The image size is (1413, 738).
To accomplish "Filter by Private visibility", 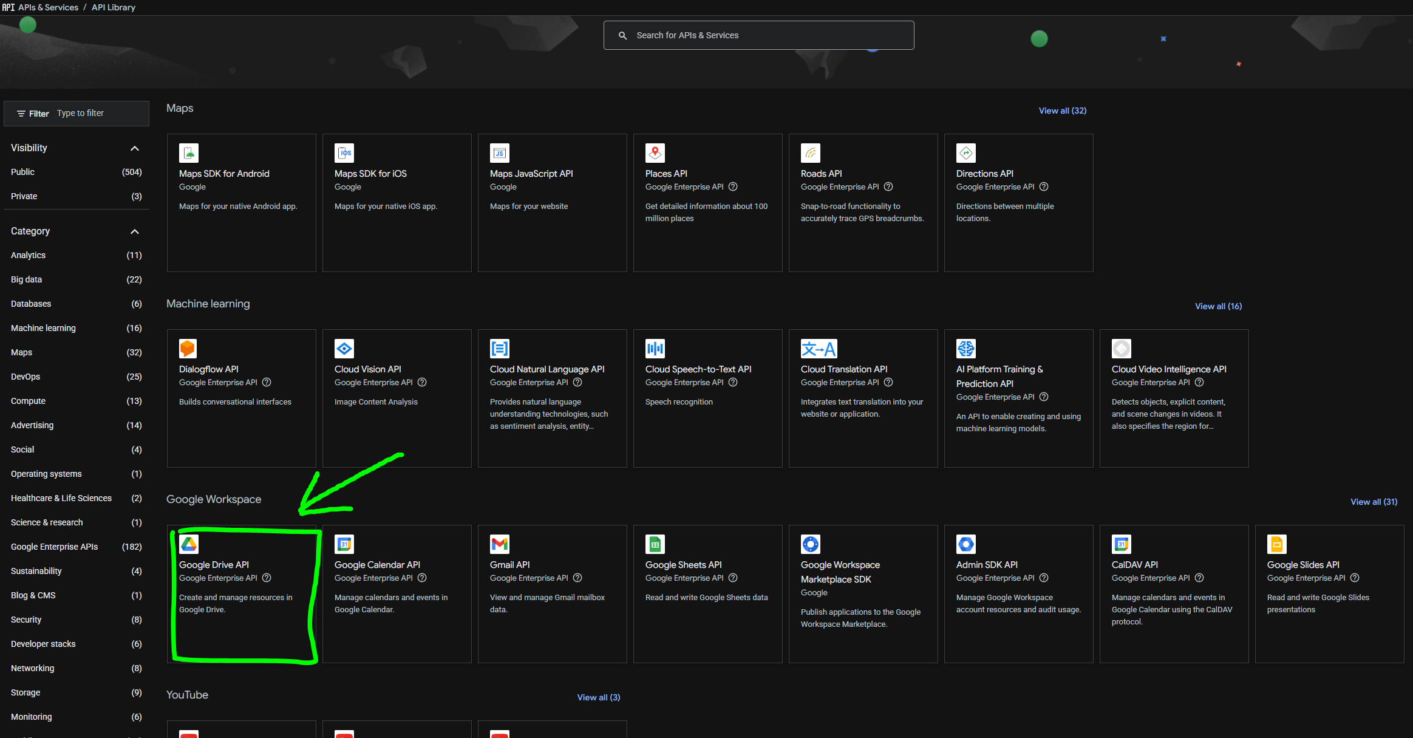I will tap(23, 196).
